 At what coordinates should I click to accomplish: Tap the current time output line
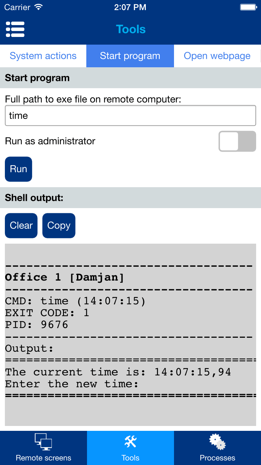pyautogui.click(x=118, y=372)
